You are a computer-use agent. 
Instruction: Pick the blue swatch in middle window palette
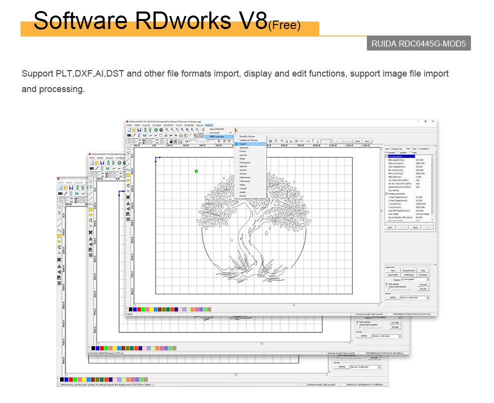(98, 348)
